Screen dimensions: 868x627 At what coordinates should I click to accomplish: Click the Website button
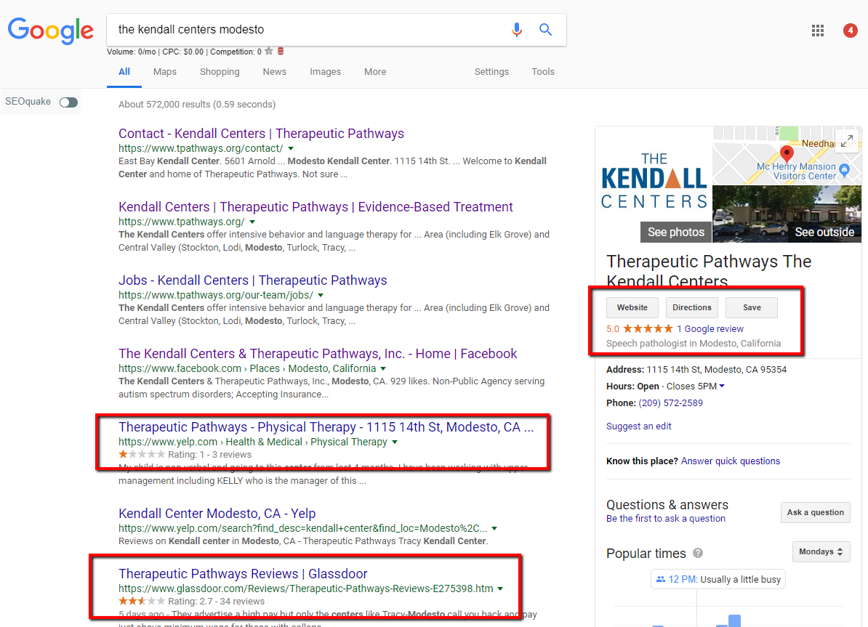632,308
